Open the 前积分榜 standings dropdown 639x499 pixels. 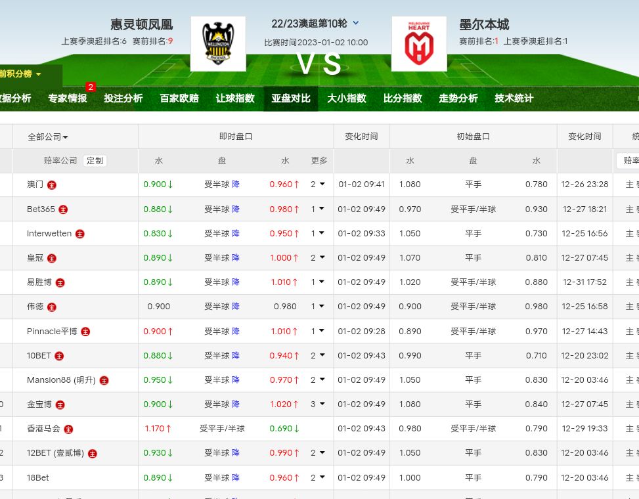pyautogui.click(x=21, y=74)
